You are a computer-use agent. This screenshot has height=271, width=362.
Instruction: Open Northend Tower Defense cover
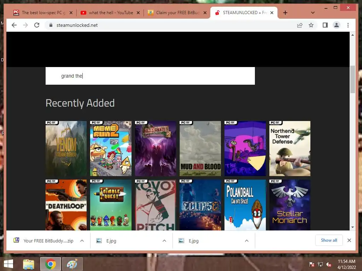tap(290, 149)
